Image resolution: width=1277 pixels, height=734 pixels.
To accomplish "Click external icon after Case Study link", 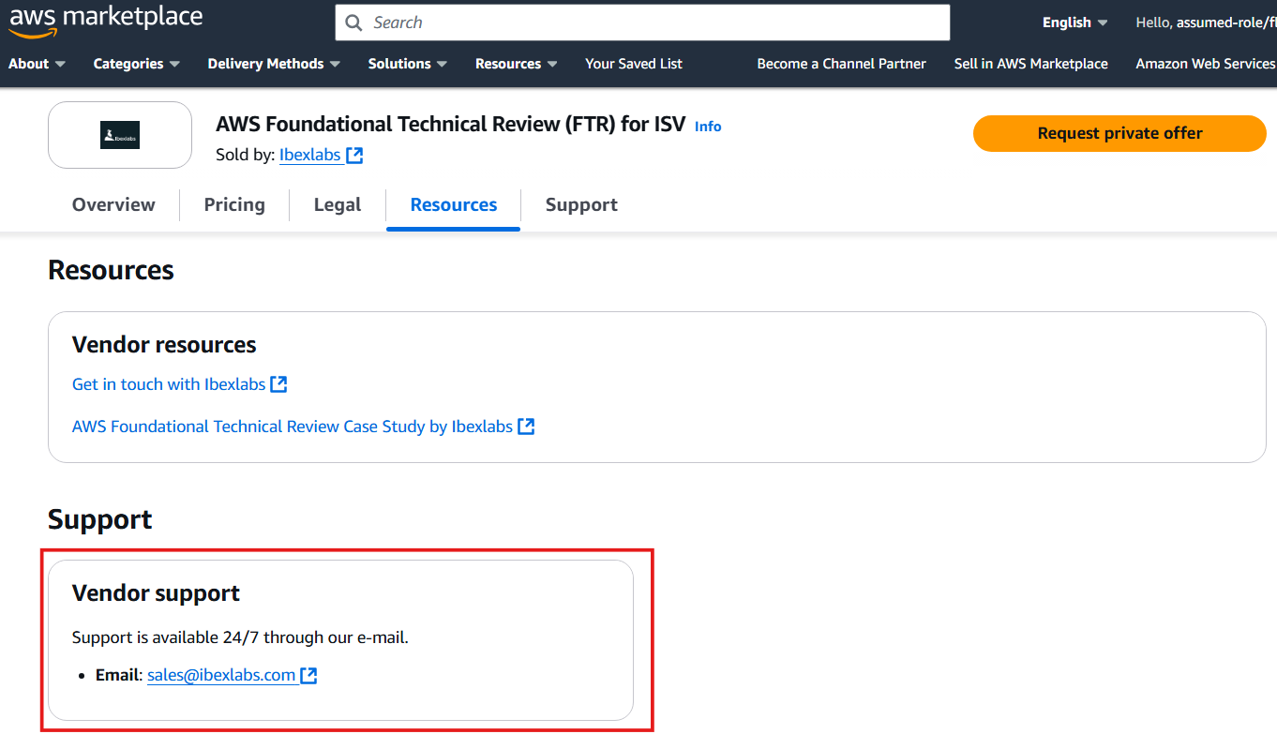I will point(526,427).
